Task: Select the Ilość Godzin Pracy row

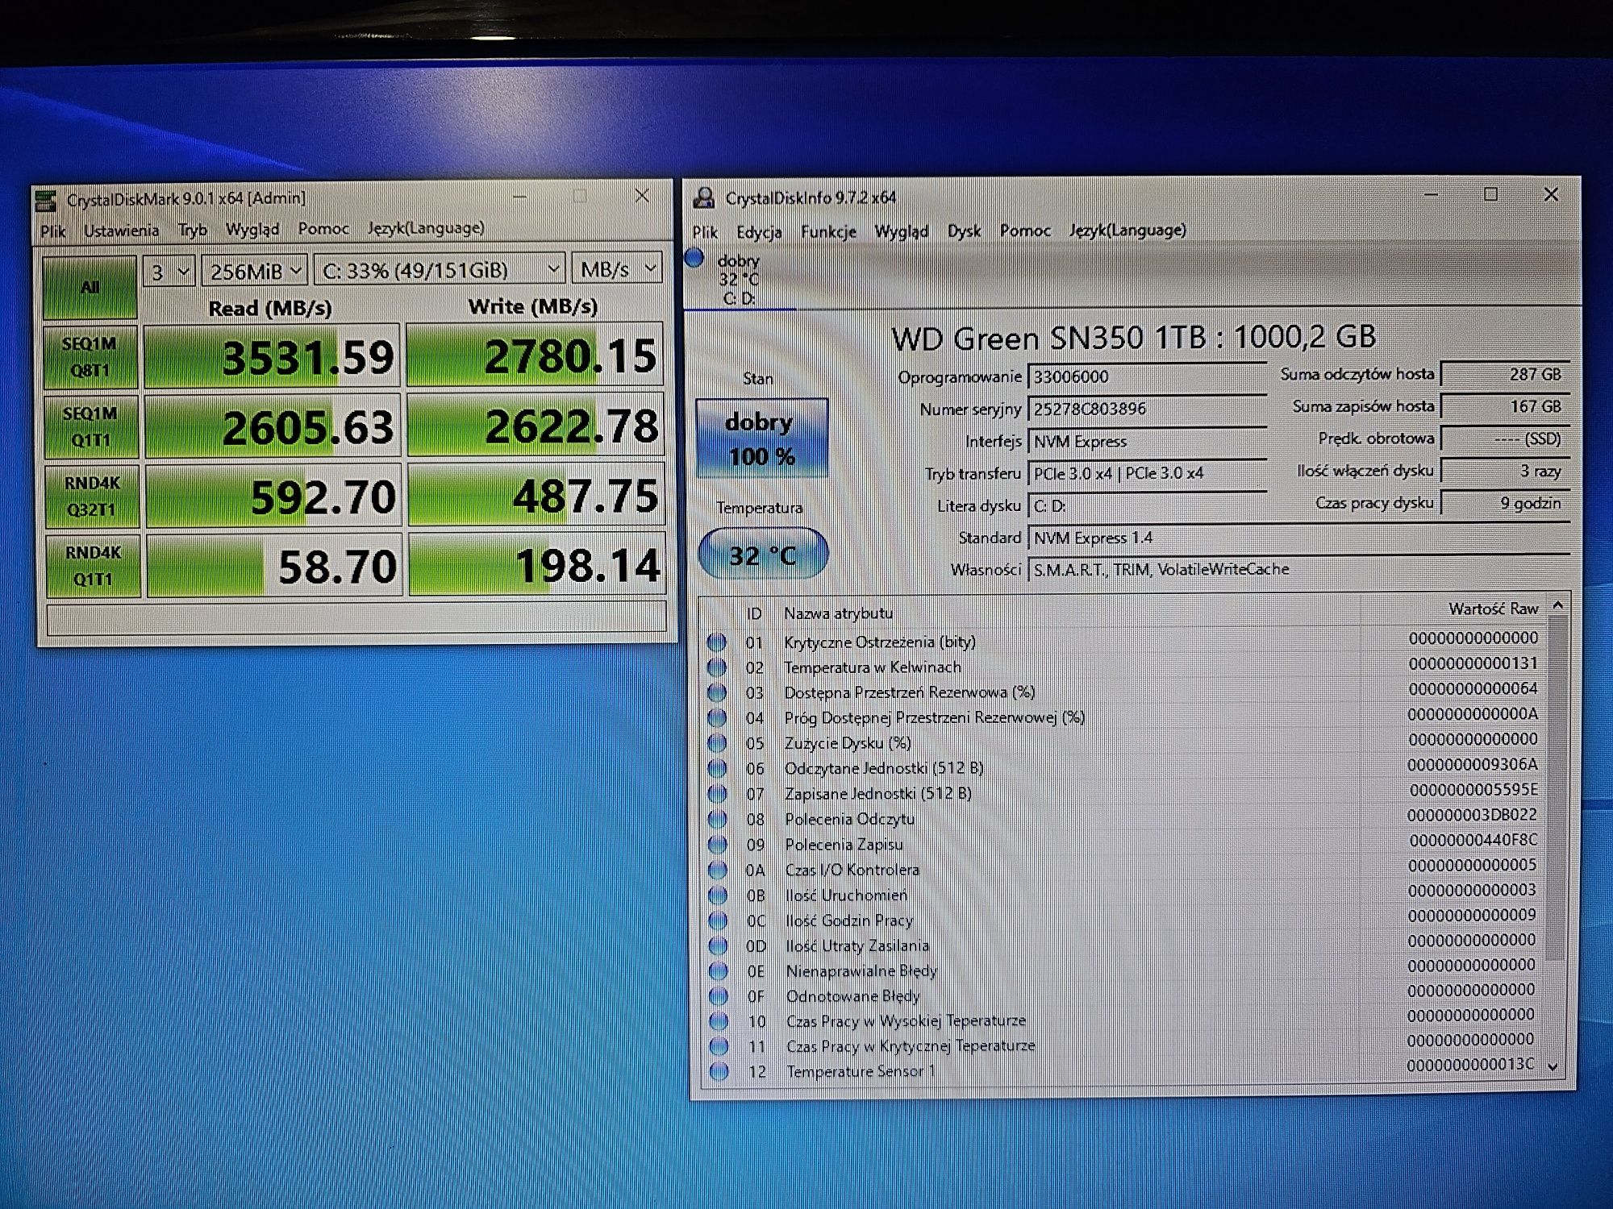Action: [1123, 919]
